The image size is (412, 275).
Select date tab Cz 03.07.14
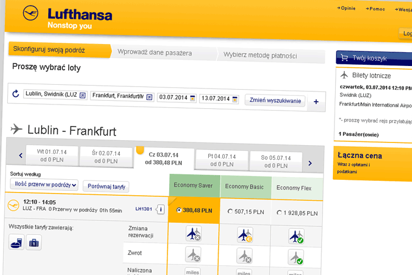pos(164,159)
